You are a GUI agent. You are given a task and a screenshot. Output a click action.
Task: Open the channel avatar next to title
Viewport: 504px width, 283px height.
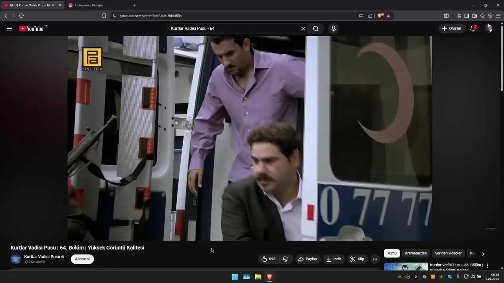(16, 259)
